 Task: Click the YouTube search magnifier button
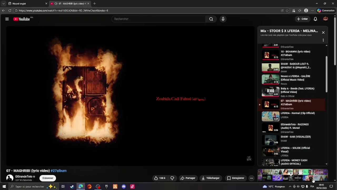[211, 19]
